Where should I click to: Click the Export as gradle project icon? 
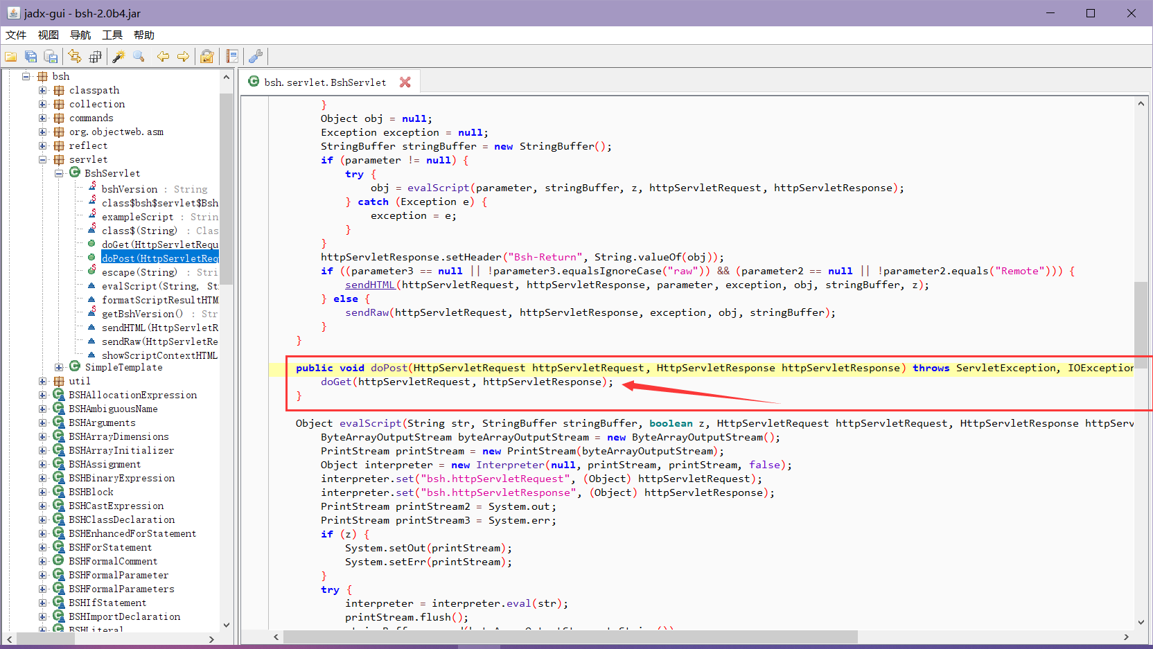click(51, 57)
